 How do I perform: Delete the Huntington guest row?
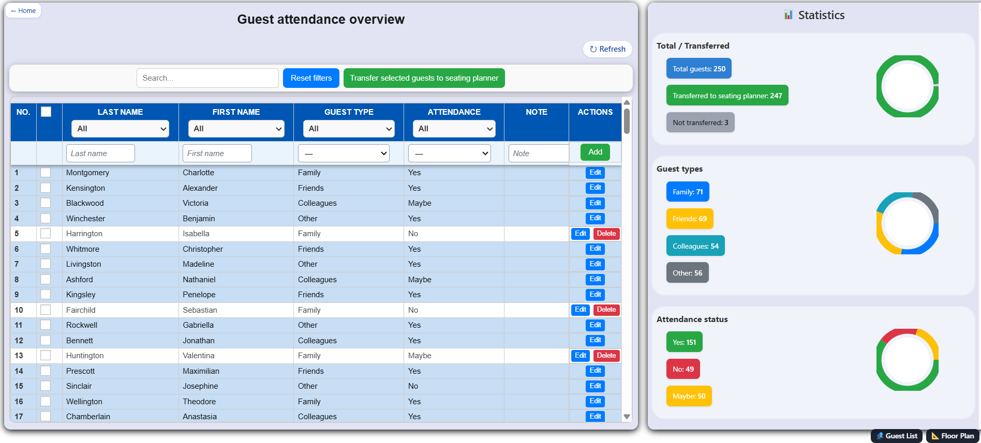tap(606, 356)
